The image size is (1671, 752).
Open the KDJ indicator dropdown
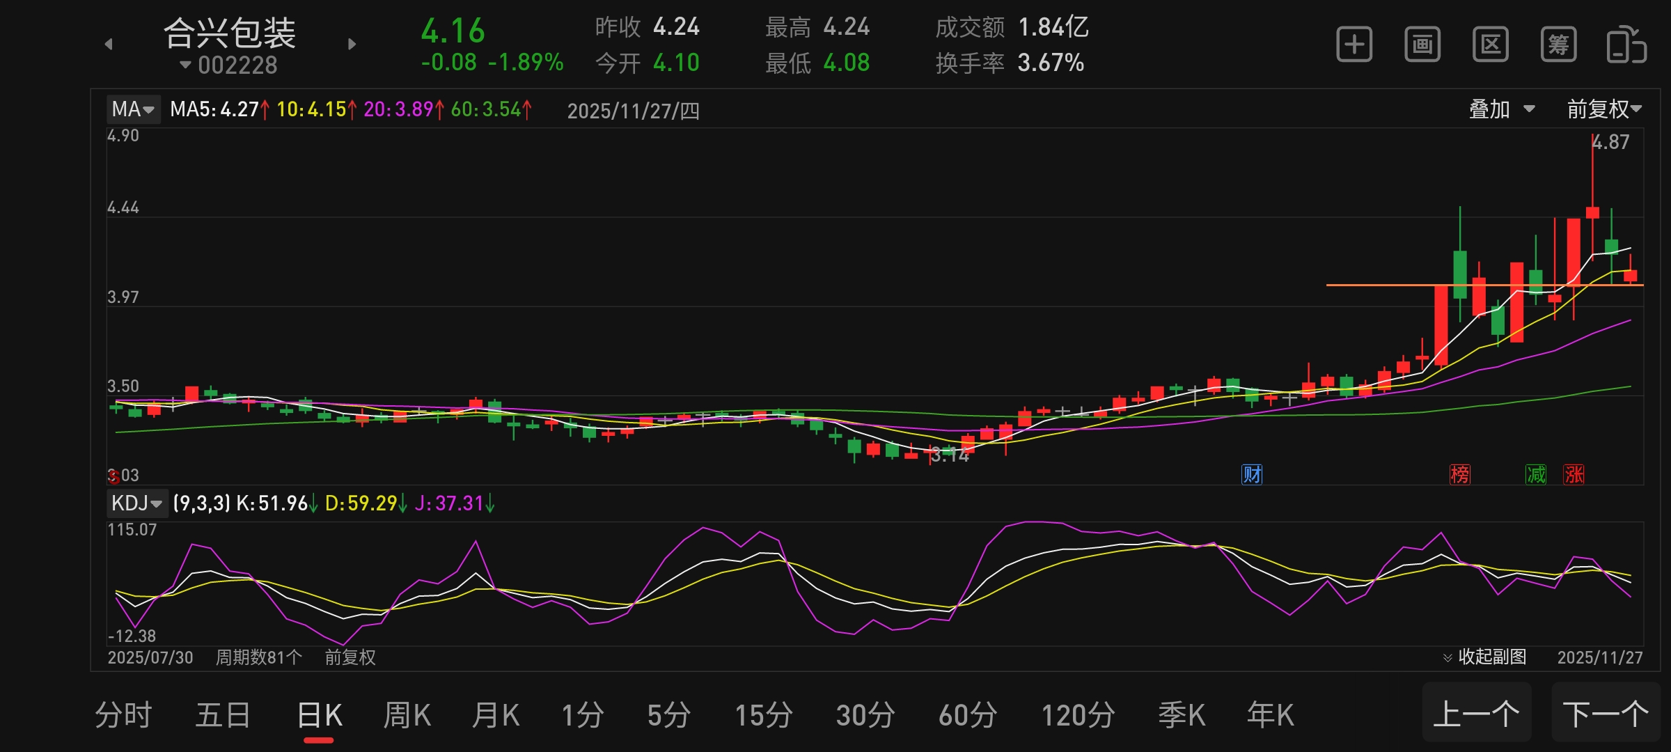136,503
